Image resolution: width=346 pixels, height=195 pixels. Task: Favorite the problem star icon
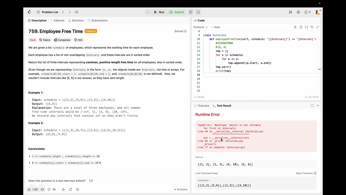63,190
